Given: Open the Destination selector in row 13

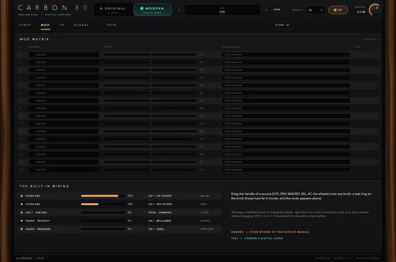Looking at the screenshot, I should (286, 147).
